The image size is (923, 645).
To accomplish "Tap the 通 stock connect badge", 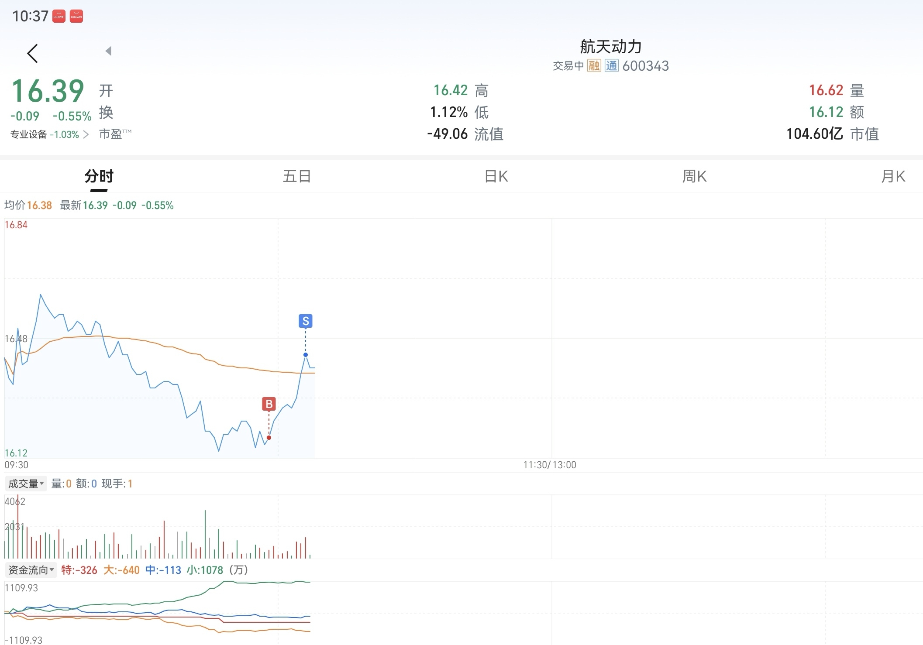I will click(611, 66).
